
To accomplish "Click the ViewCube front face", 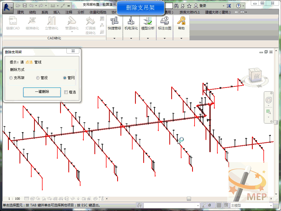I will [256, 76].
